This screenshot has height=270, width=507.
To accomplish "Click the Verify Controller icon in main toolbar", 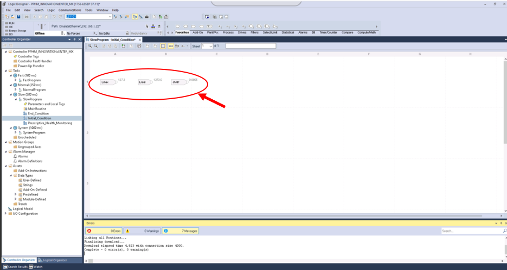I will coord(161,17).
